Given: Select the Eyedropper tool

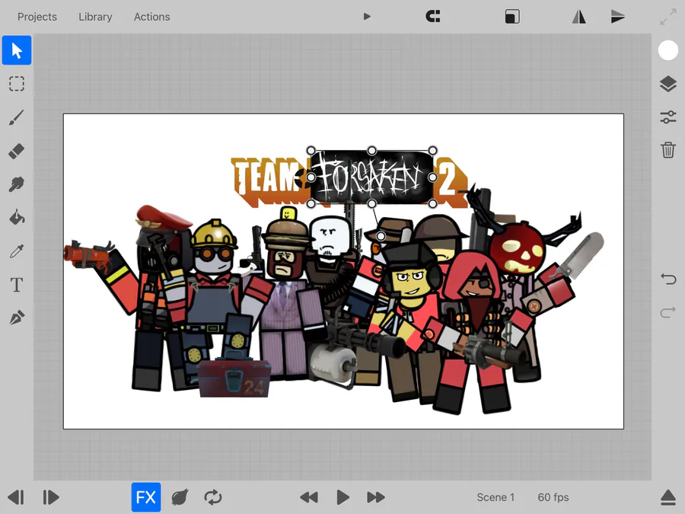Looking at the screenshot, I should click(17, 251).
